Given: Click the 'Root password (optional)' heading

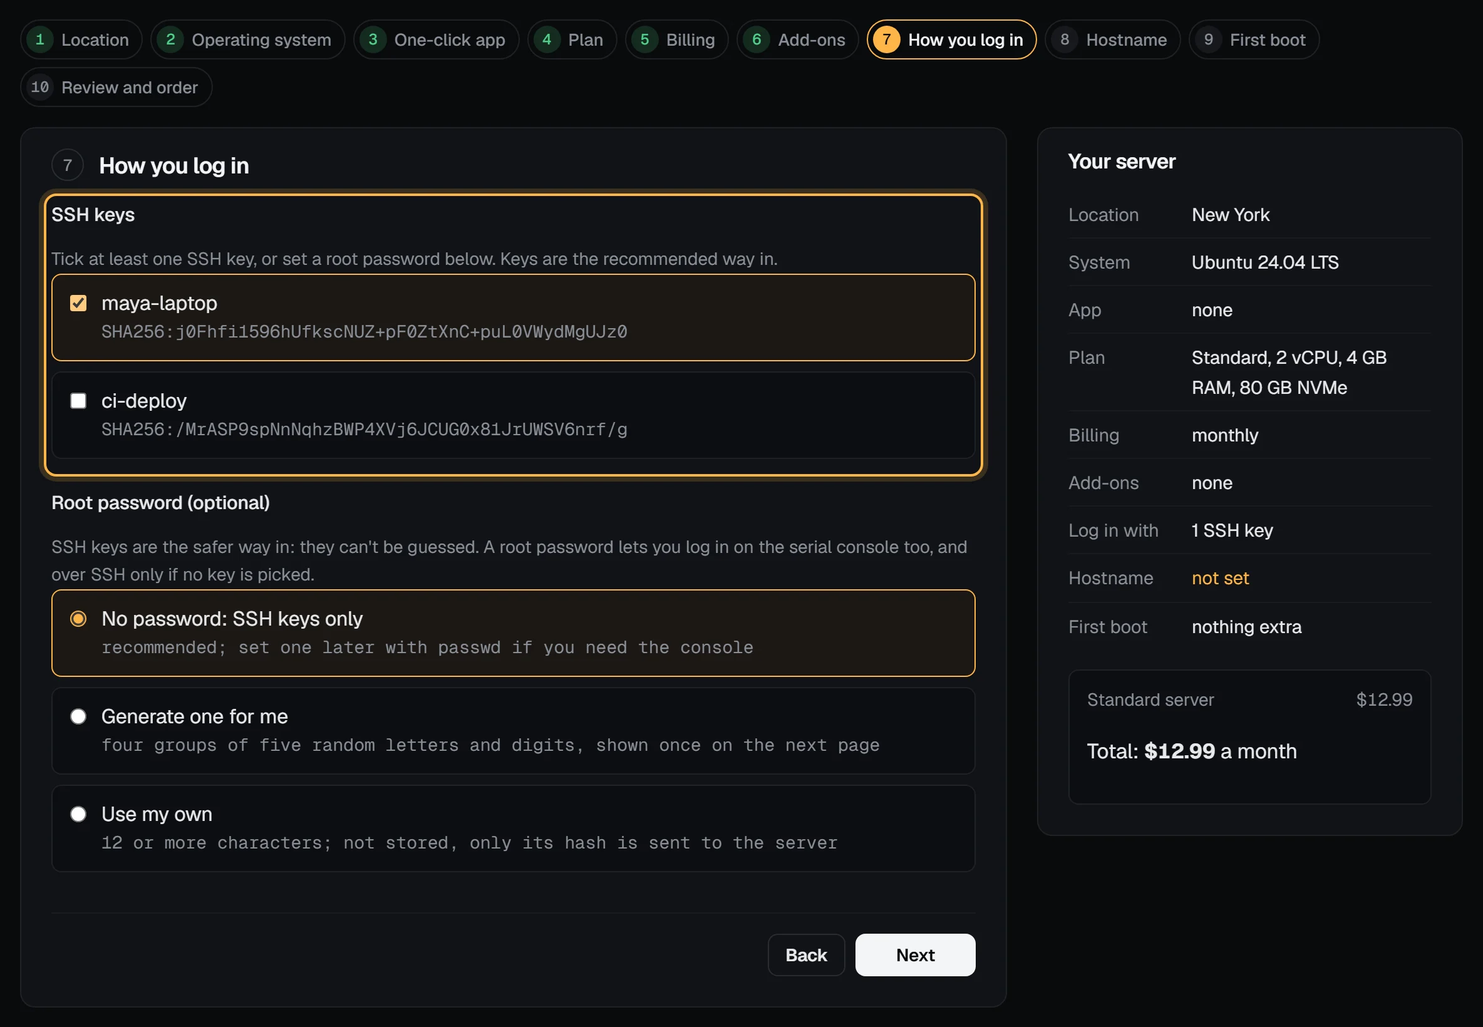Looking at the screenshot, I should (161, 503).
